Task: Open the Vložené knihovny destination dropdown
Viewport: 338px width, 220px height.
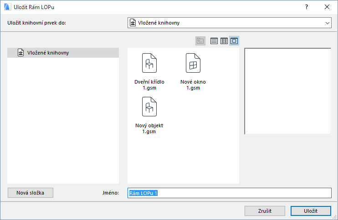Action: tap(230, 23)
